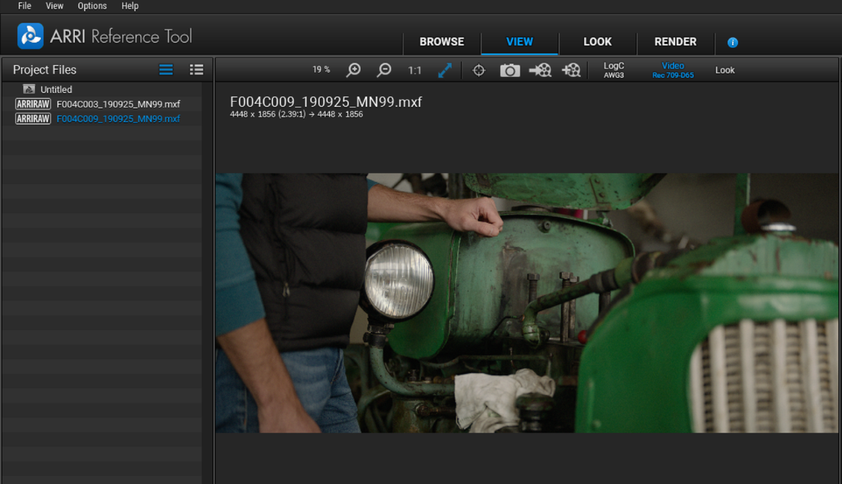Switch to the BROWSE tab
Image resolution: width=842 pixels, height=484 pixels.
tap(442, 41)
